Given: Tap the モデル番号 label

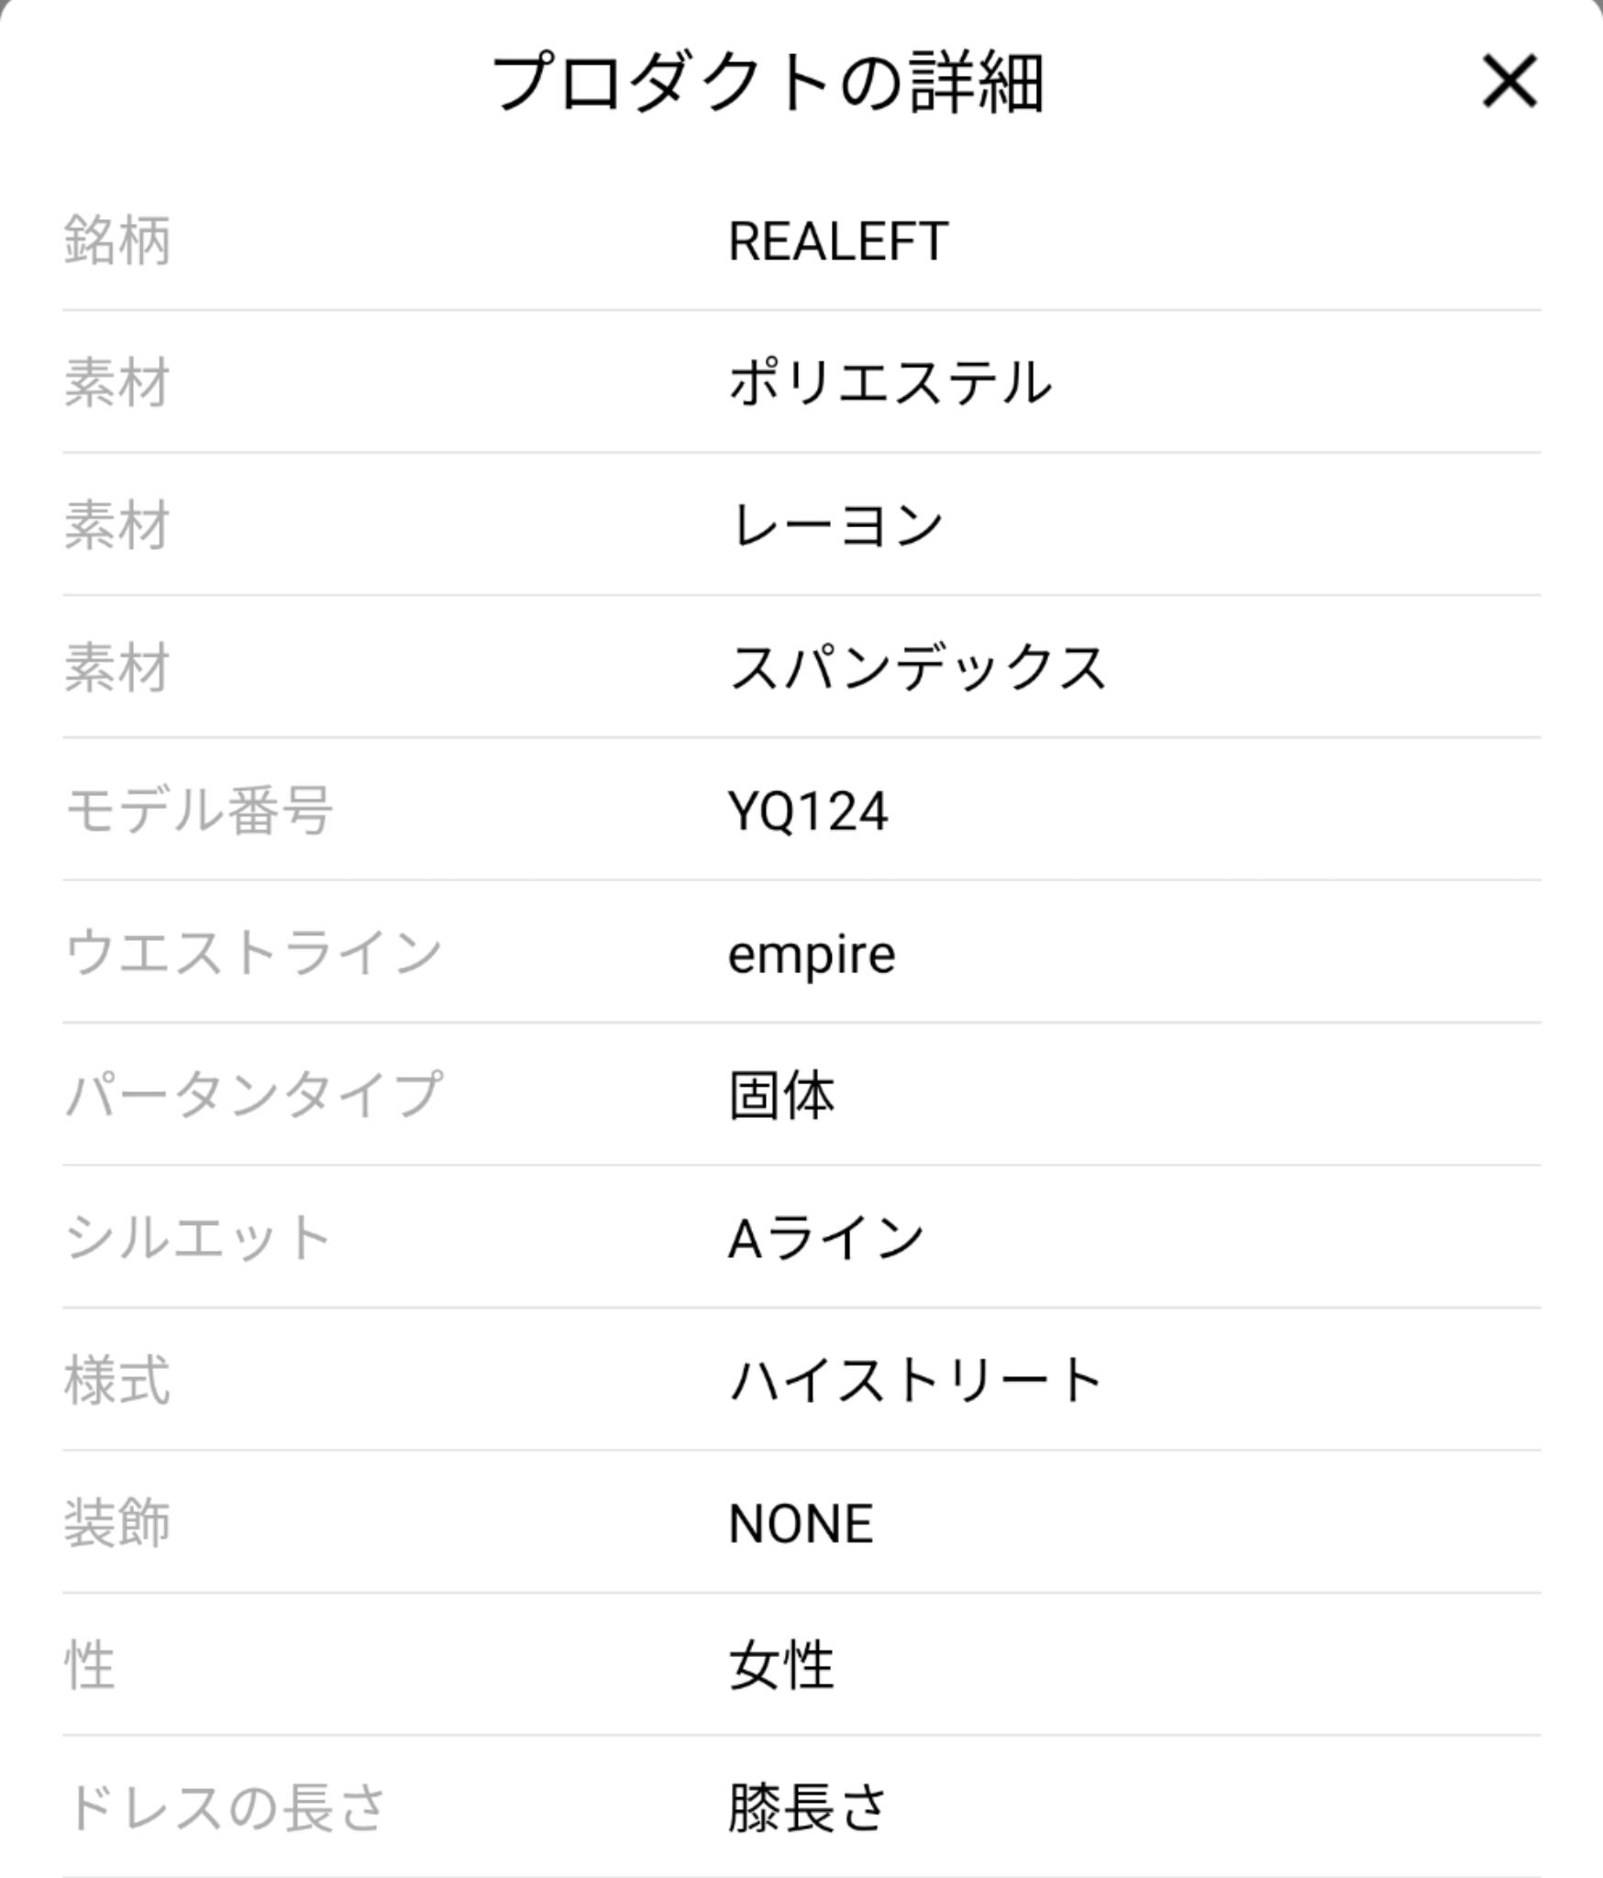Looking at the screenshot, I should [199, 812].
